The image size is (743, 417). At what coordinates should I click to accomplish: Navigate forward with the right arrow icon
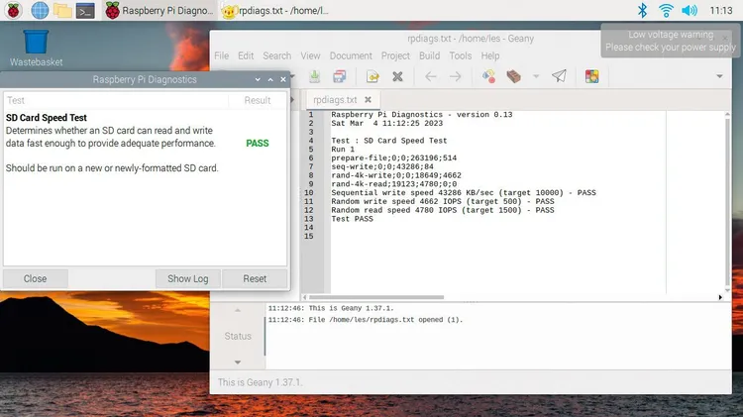[x=455, y=76]
